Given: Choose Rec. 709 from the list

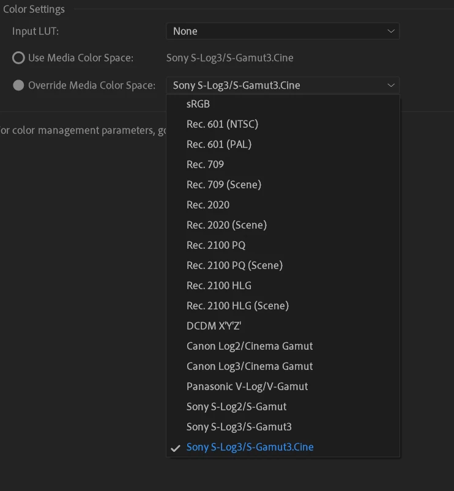Looking at the screenshot, I should tap(205, 164).
